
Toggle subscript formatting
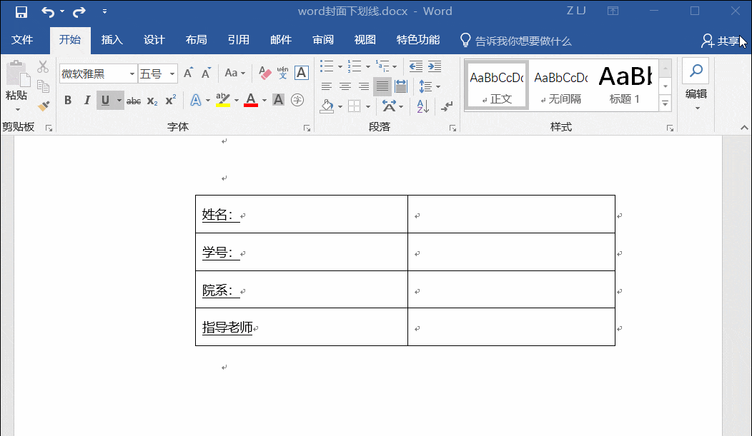[152, 101]
